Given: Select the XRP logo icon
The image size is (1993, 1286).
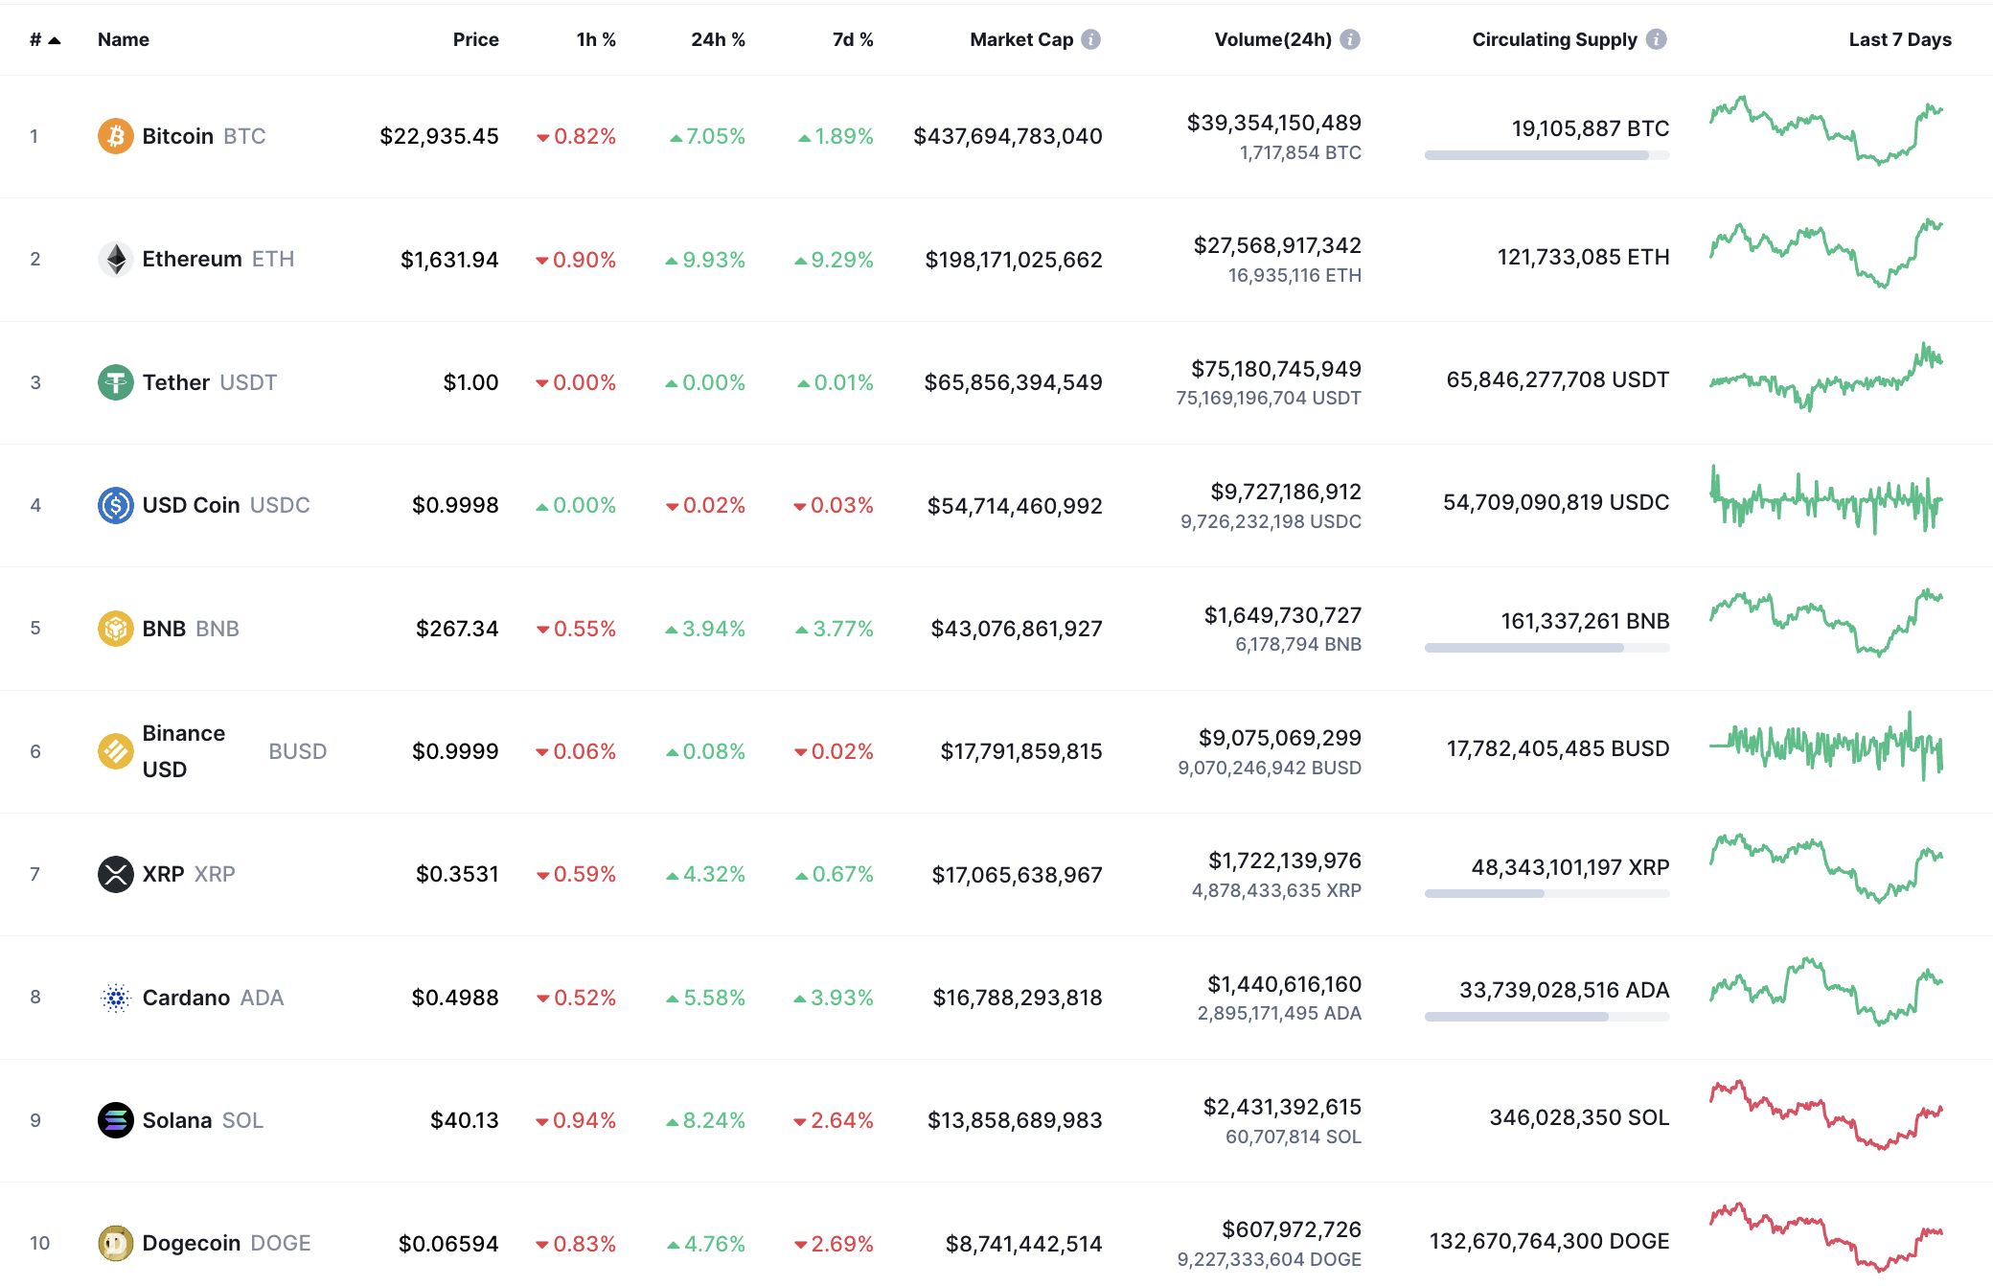Looking at the screenshot, I should [115, 874].
